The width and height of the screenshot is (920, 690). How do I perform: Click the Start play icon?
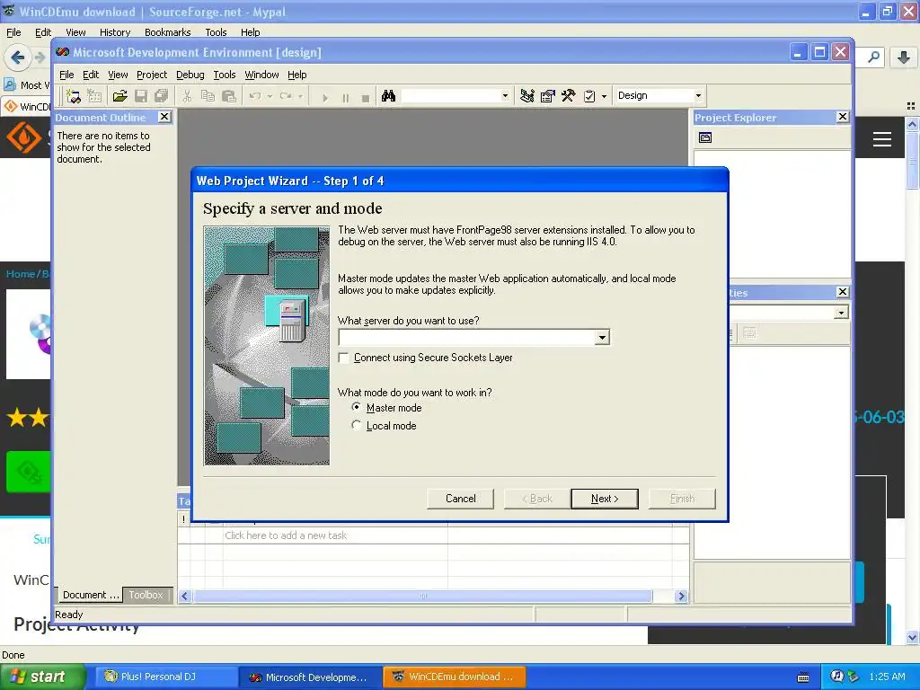coord(325,97)
